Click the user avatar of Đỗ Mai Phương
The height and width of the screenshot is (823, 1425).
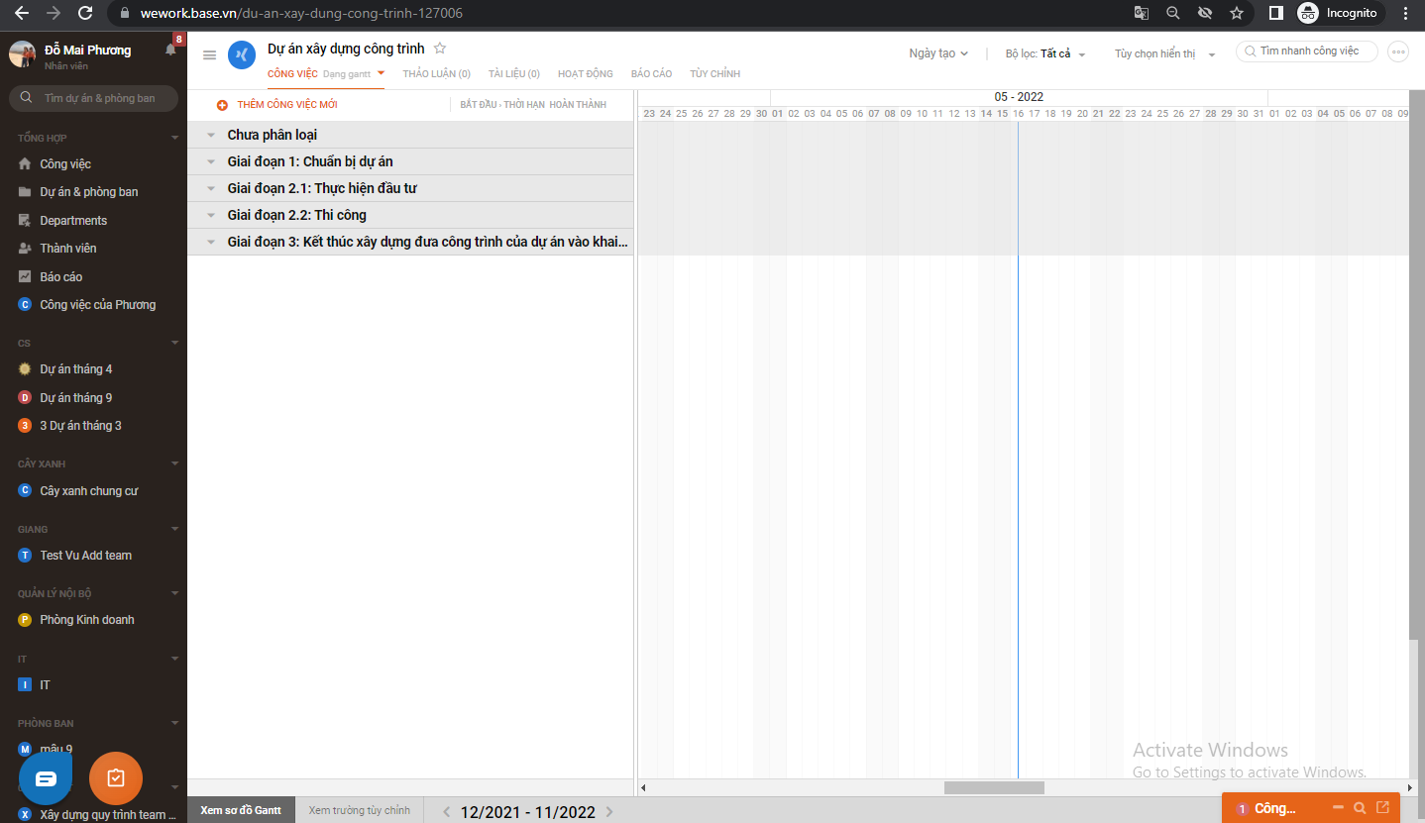pos(22,54)
